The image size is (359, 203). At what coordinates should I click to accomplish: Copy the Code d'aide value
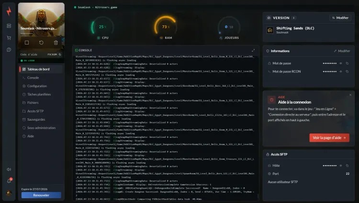(x=60, y=55)
